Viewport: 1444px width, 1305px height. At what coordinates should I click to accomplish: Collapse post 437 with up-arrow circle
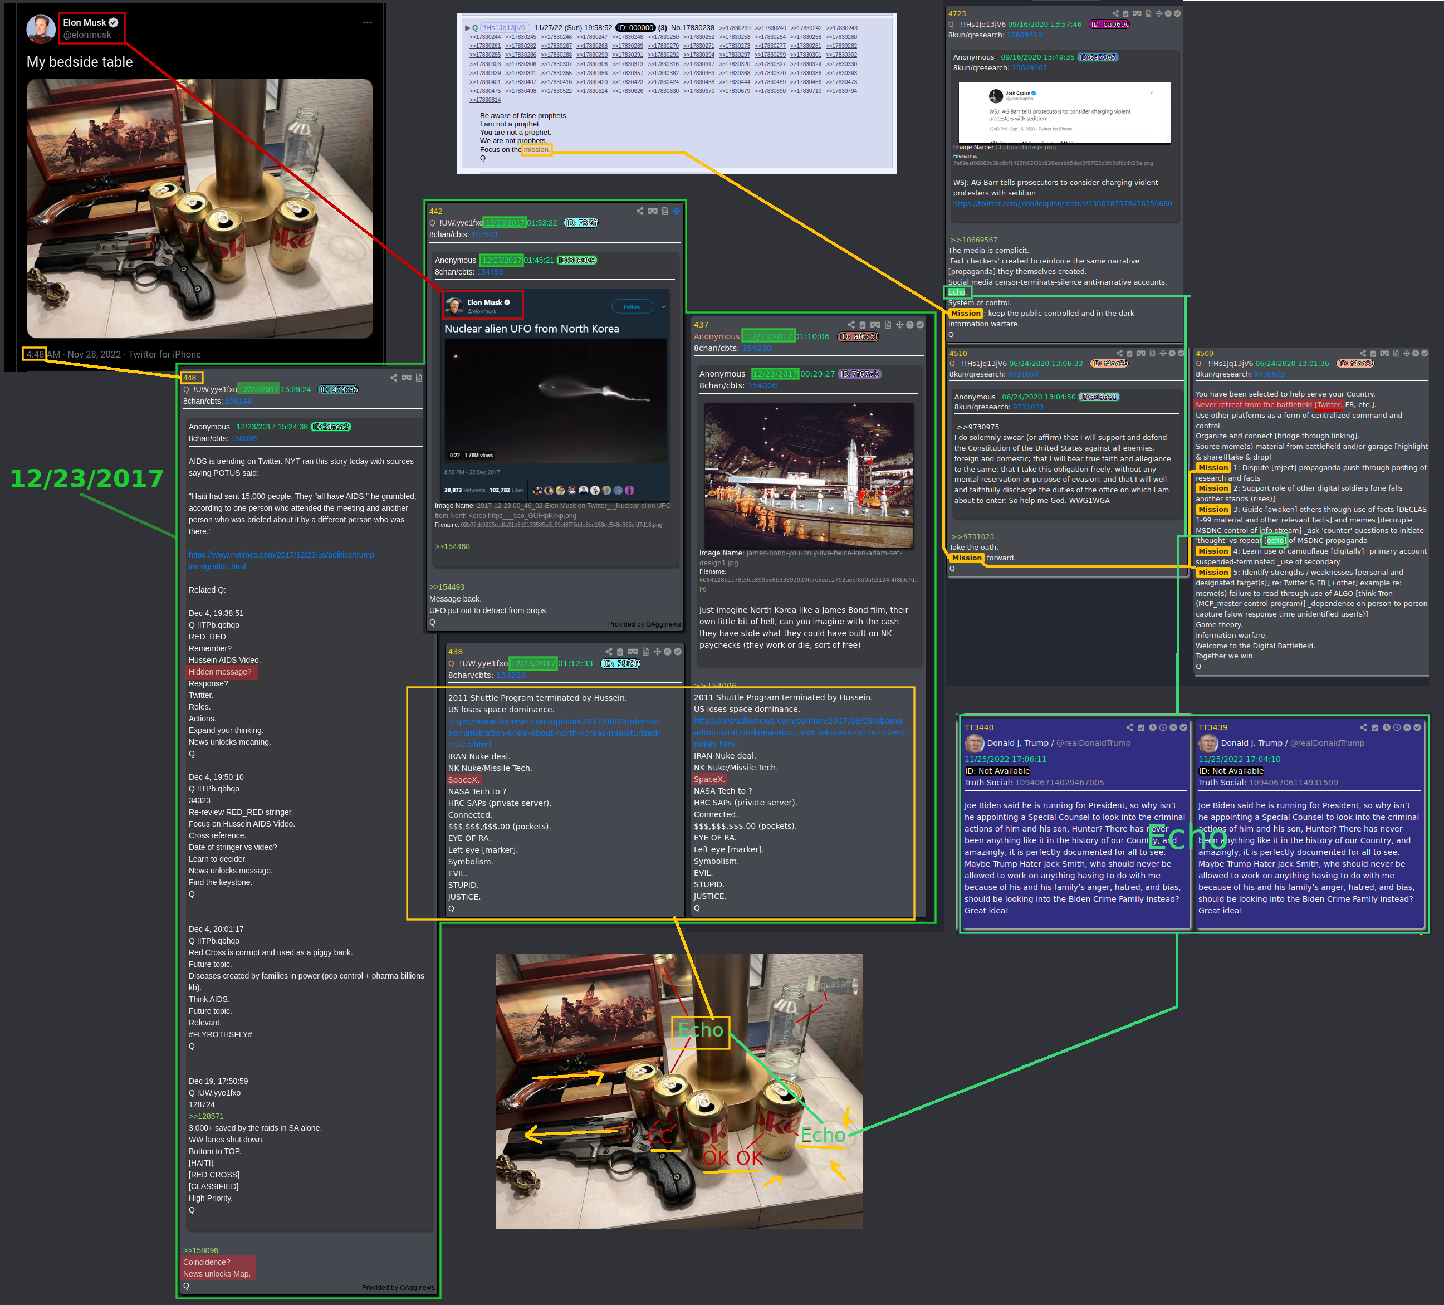tap(909, 325)
